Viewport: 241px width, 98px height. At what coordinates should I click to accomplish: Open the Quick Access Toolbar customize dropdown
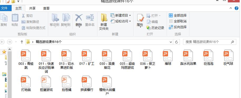(18, 2)
